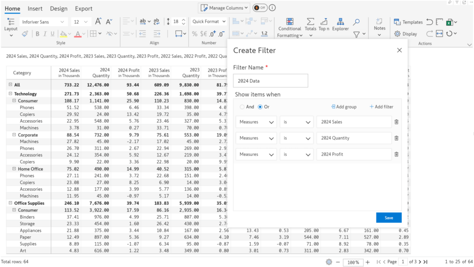Click Add group in the filter dialog
Viewport: 474px width, 267px height.
pyautogui.click(x=343, y=106)
